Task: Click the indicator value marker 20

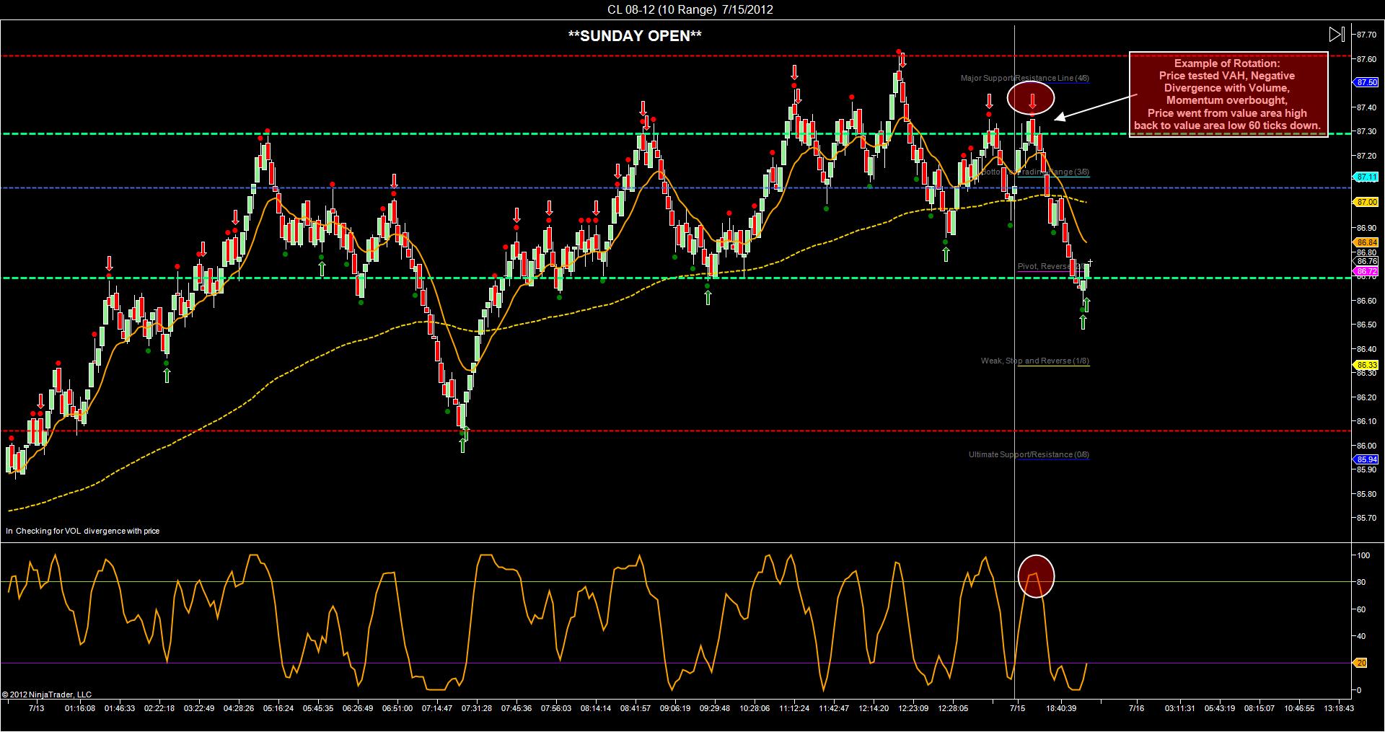Action: pyautogui.click(x=1361, y=663)
